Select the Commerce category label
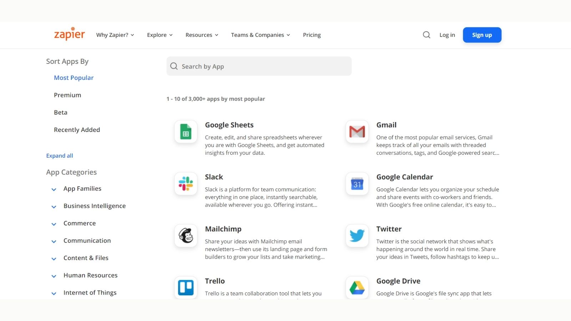This screenshot has width=571, height=321. tap(80, 223)
